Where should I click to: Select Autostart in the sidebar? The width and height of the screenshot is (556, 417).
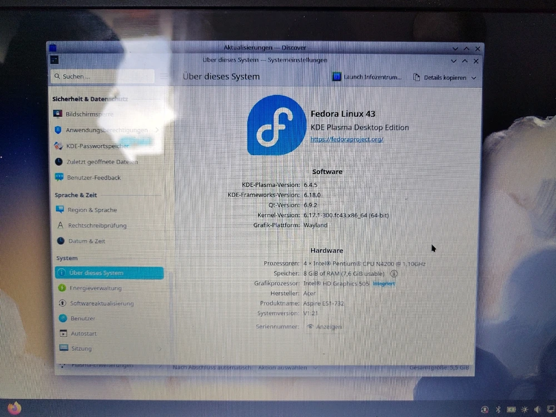tap(83, 334)
